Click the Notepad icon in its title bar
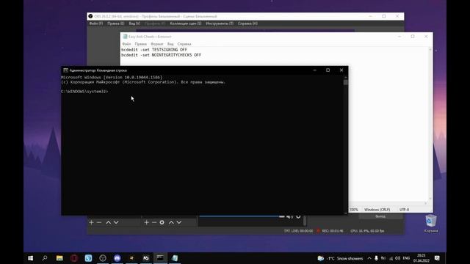Screen dimensions: 470x264 click(125, 37)
